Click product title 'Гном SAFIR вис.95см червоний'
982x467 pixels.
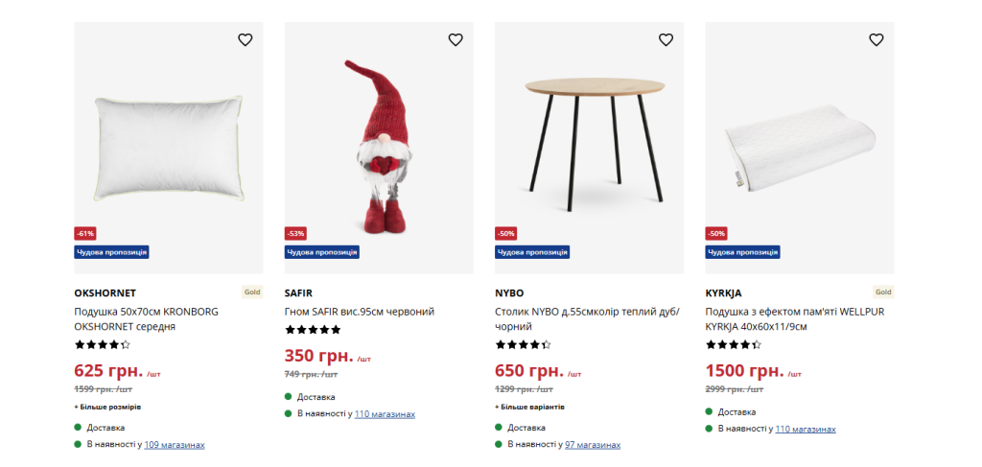[360, 312]
